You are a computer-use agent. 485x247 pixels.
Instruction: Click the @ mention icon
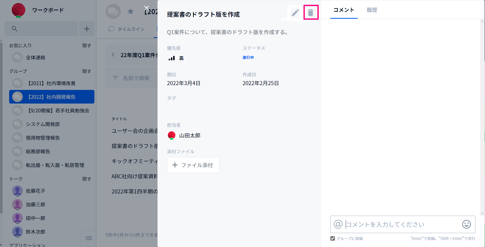point(338,224)
